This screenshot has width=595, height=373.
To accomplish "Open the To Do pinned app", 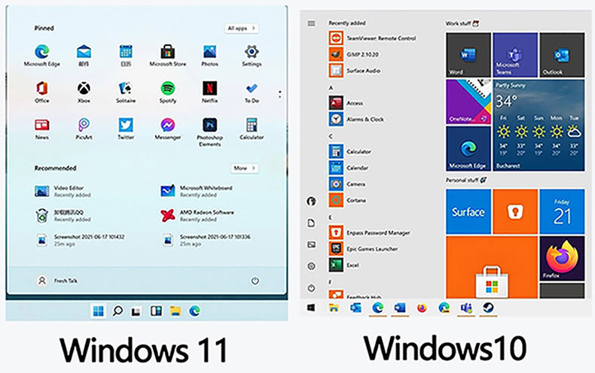I will (x=252, y=92).
